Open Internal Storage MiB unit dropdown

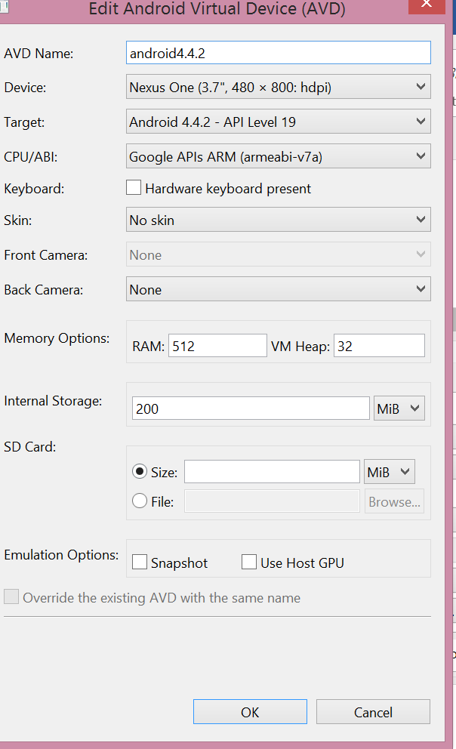(x=399, y=408)
